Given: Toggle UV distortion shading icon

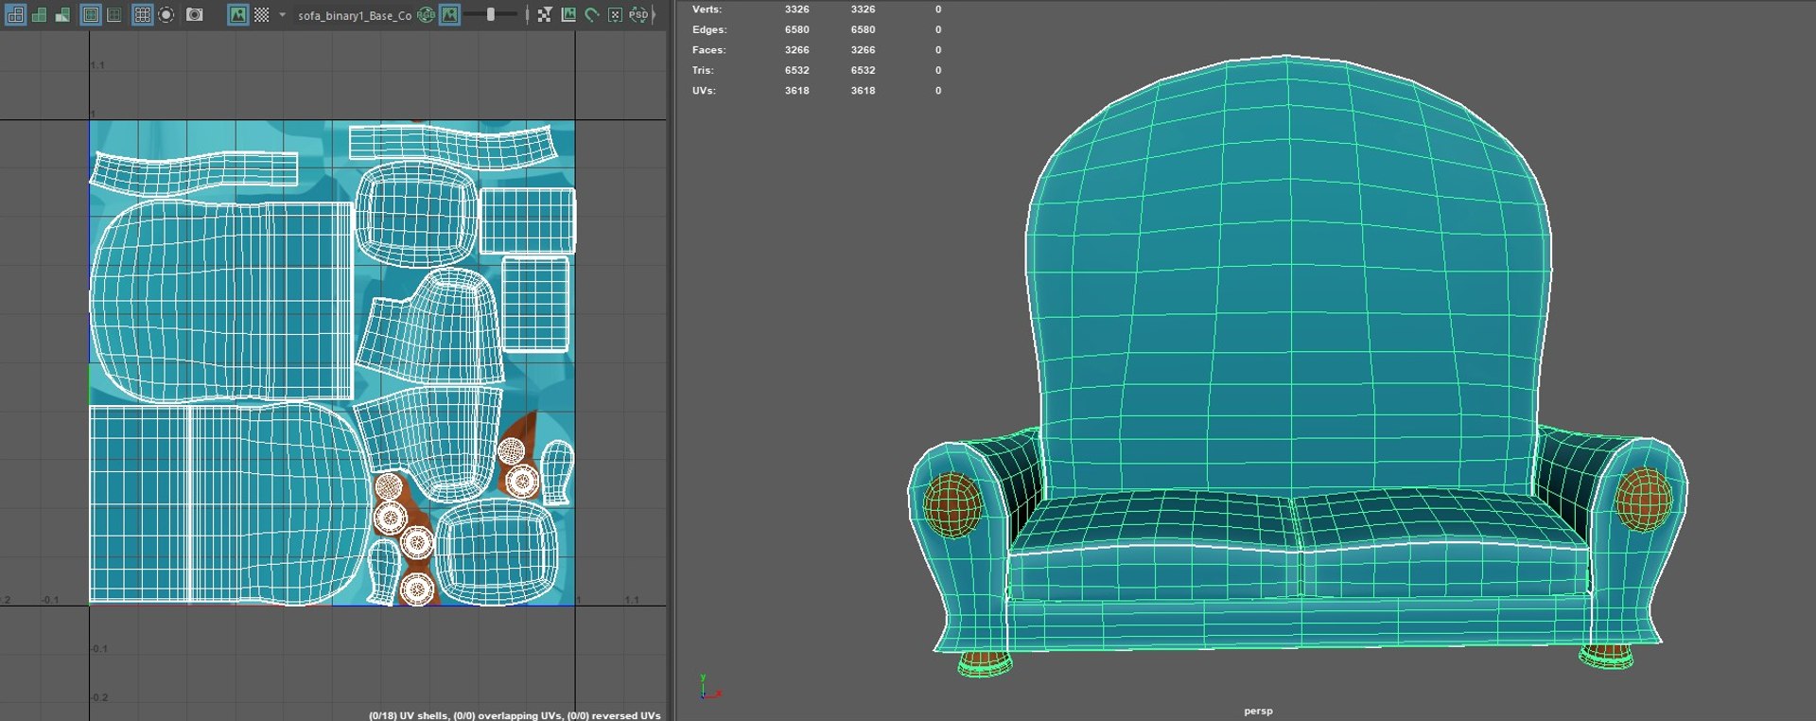Looking at the screenshot, I should pos(62,15).
